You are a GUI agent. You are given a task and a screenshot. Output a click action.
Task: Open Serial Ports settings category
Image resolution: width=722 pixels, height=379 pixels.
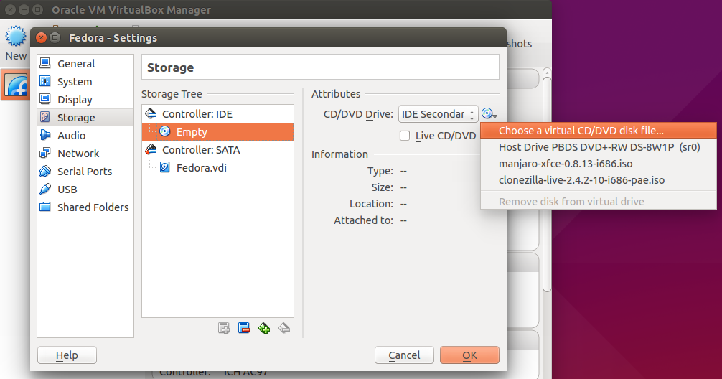(85, 172)
